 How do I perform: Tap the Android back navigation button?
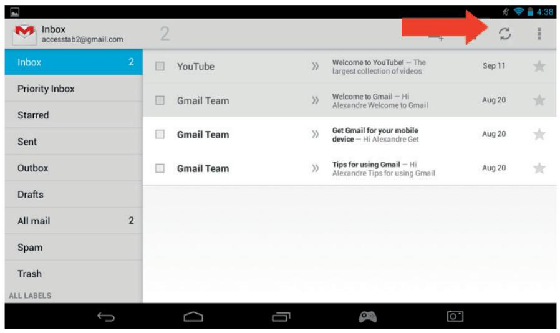pos(106,317)
